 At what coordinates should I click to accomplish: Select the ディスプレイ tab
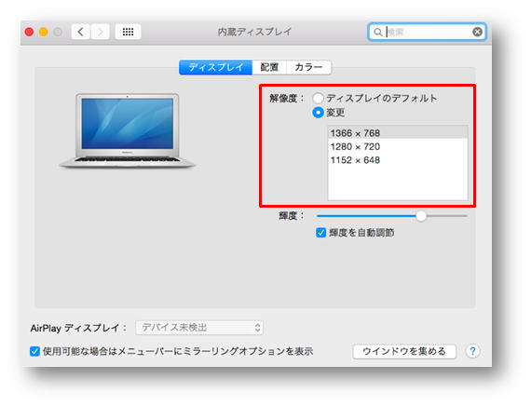tap(216, 67)
